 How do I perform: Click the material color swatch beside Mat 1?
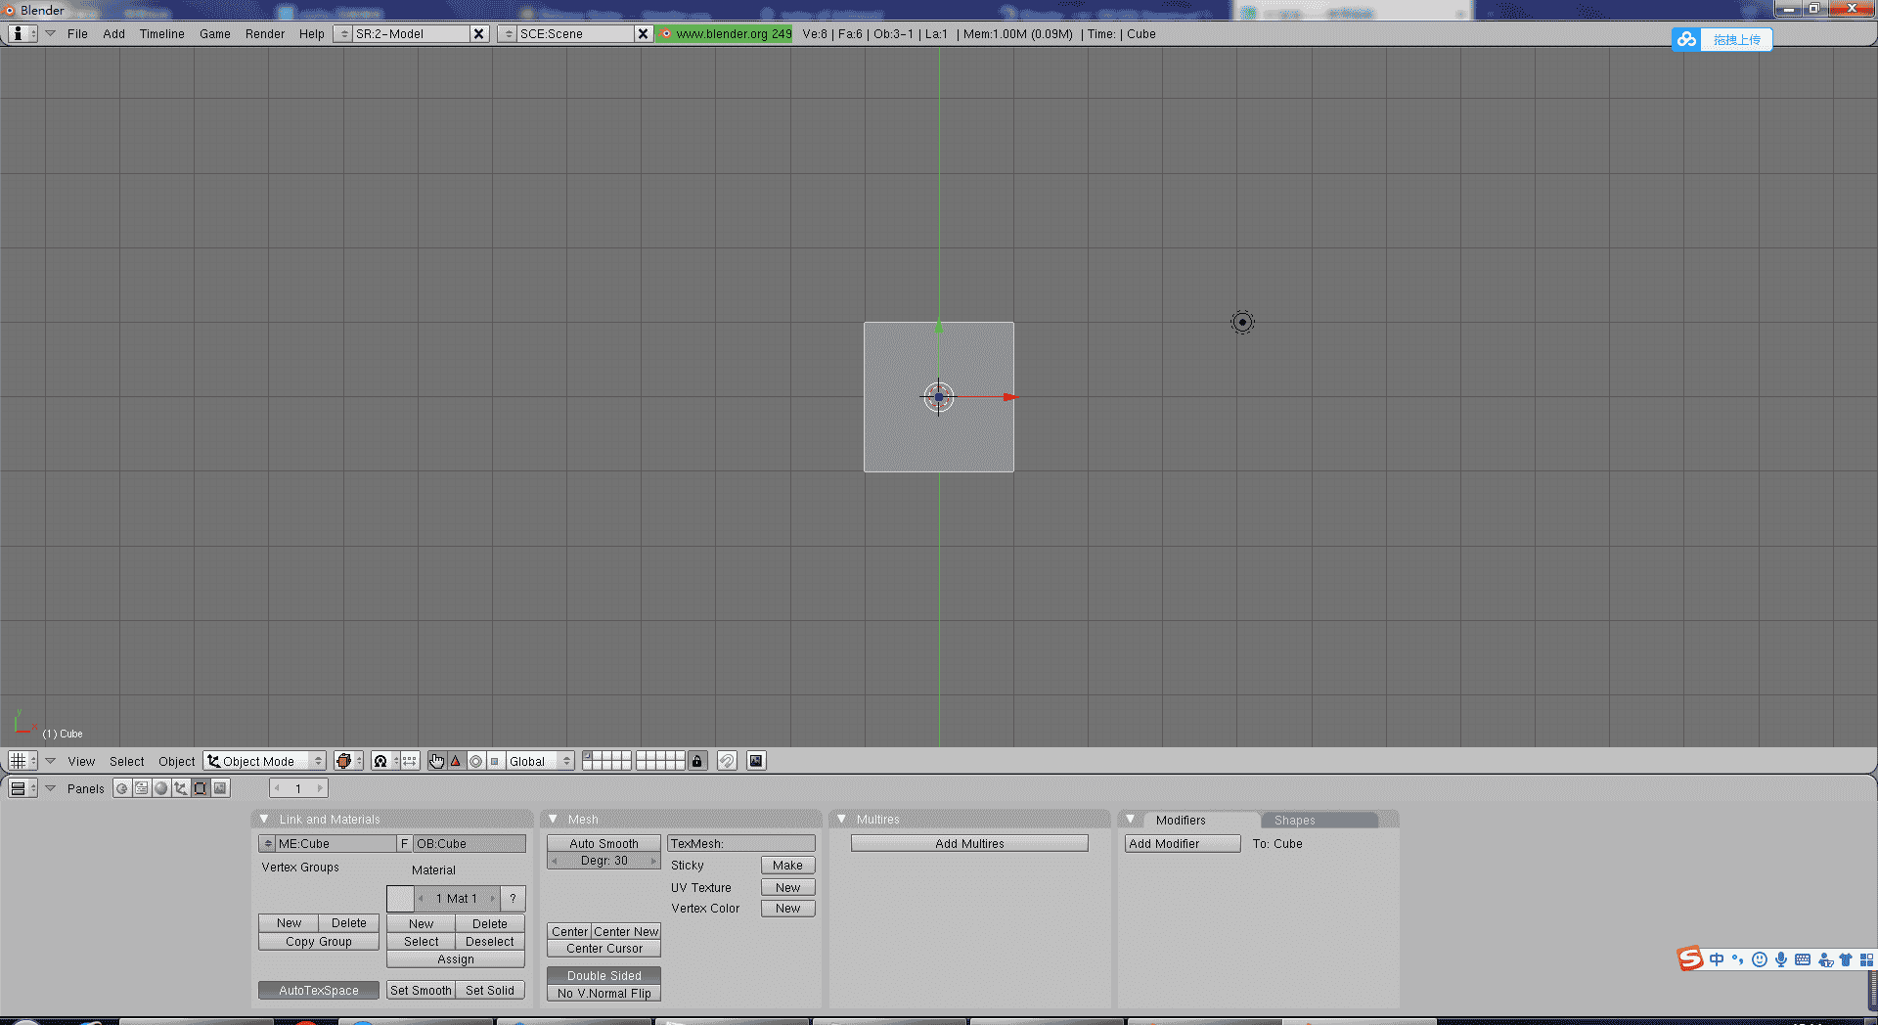point(400,898)
